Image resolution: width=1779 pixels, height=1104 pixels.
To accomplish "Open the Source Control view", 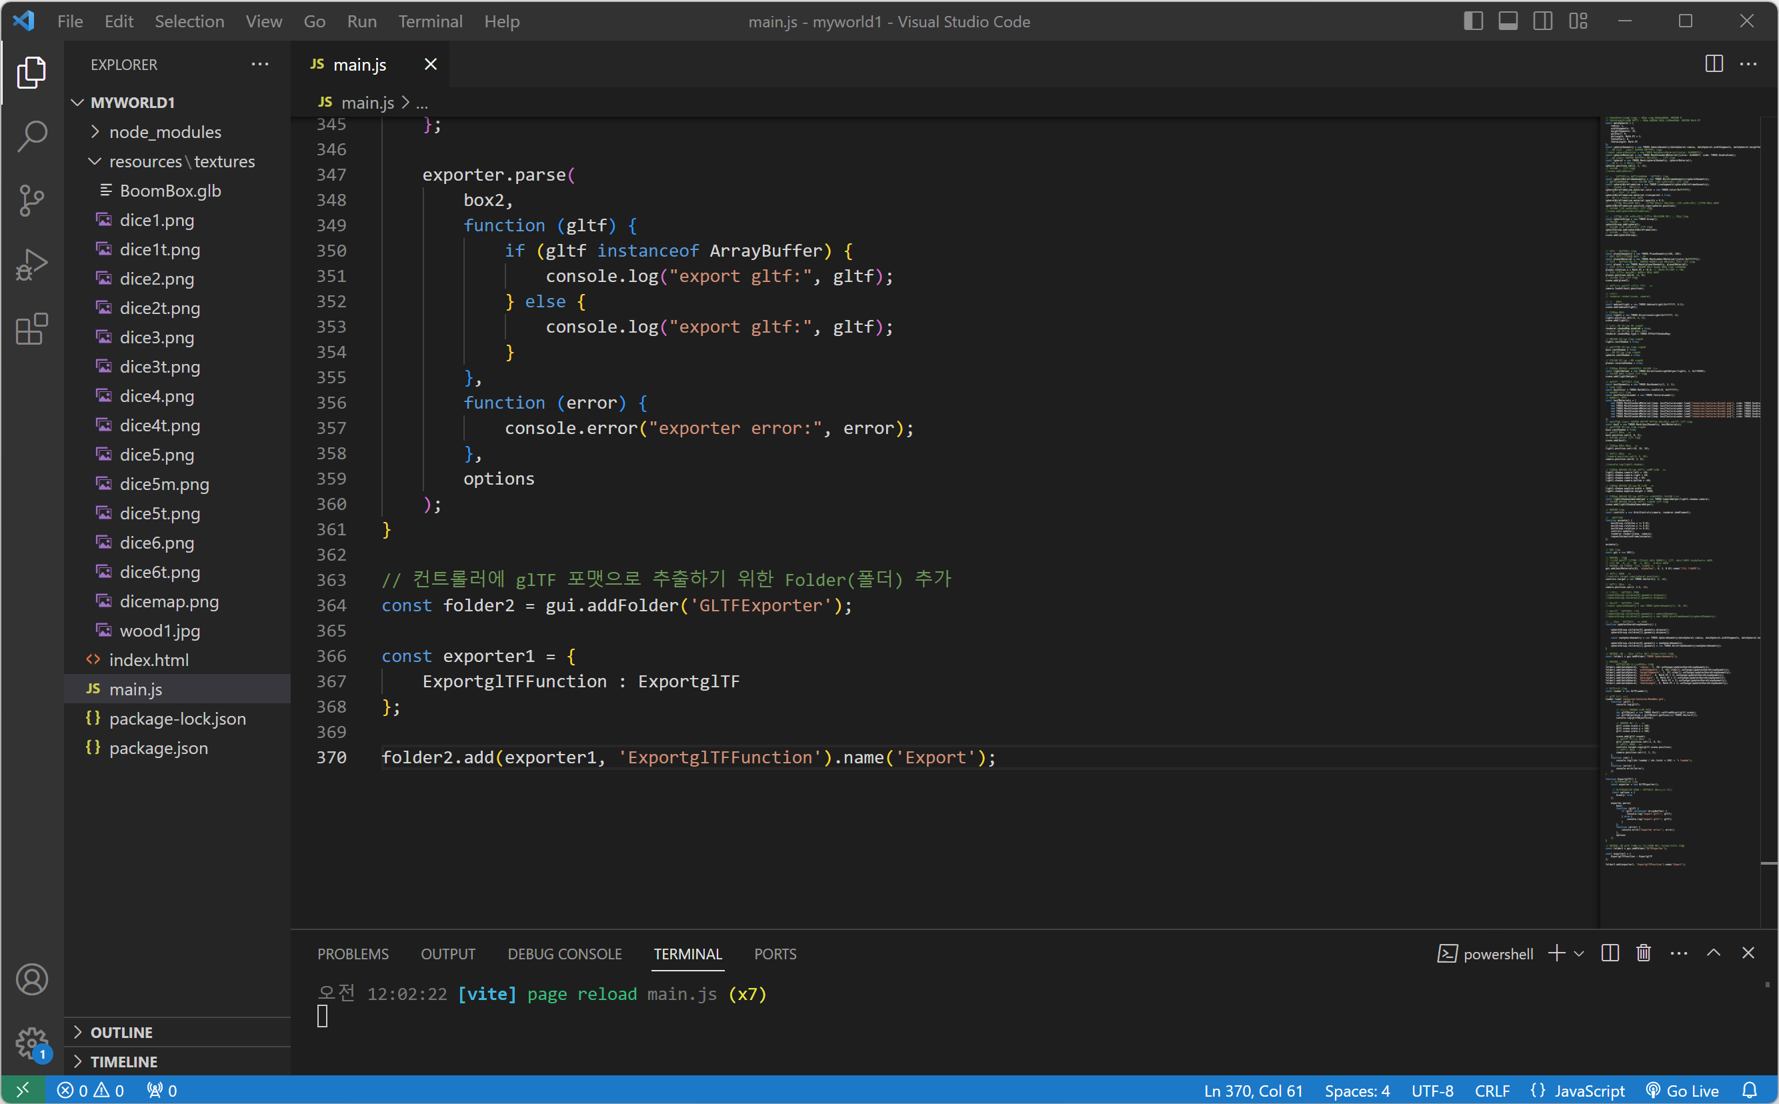I will coord(32,200).
